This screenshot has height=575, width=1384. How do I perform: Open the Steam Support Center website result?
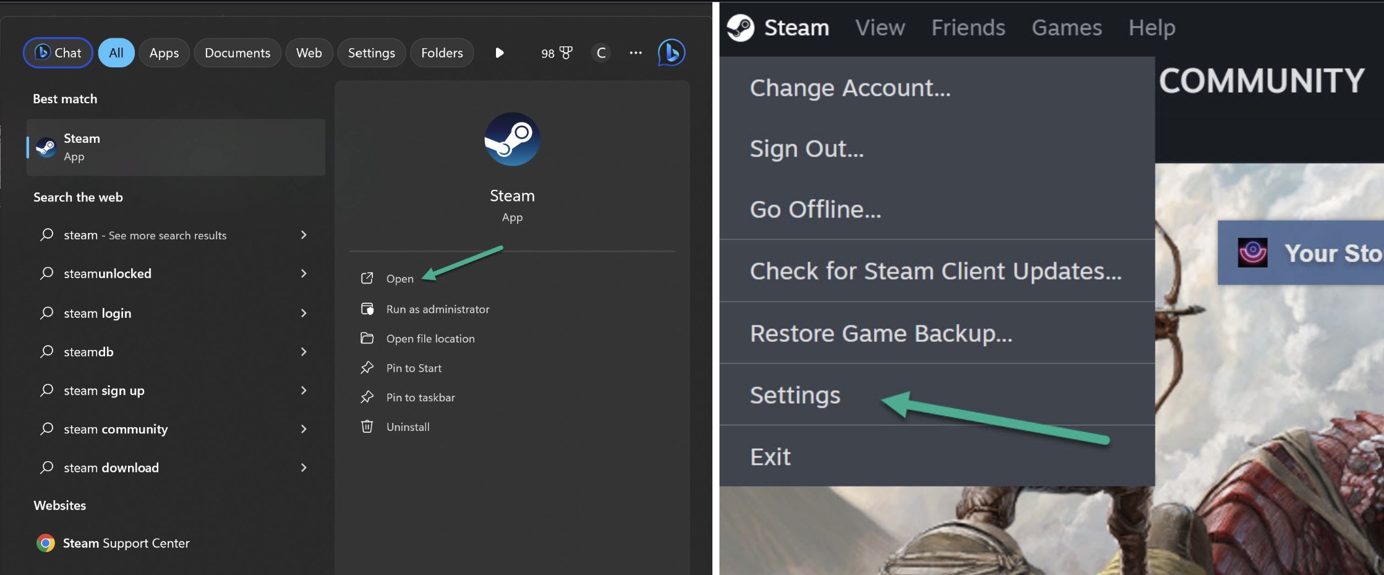[126, 543]
